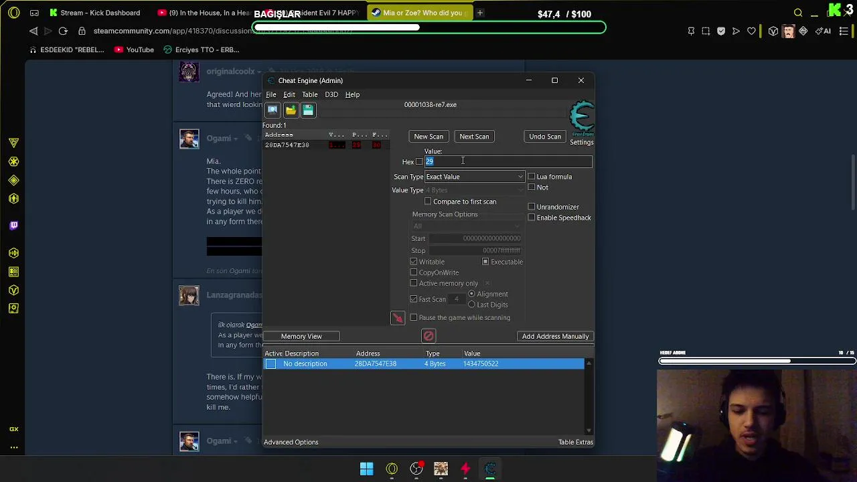The width and height of the screenshot is (857, 482).
Task: Open the File menu
Action: 271,94
